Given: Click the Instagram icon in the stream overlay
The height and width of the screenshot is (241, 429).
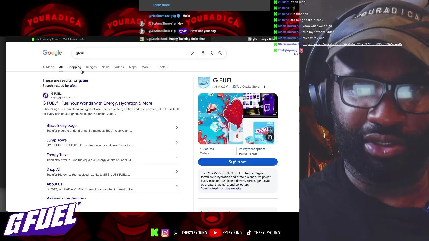Looking at the screenshot, I should point(165,233).
